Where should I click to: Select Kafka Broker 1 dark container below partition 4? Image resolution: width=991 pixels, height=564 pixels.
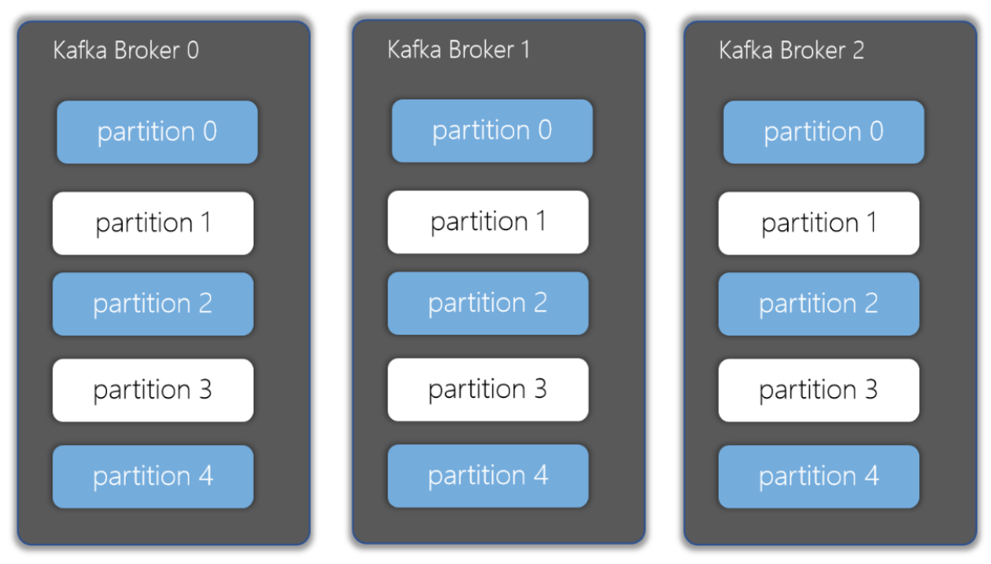(498, 526)
